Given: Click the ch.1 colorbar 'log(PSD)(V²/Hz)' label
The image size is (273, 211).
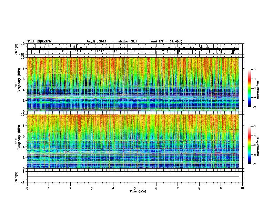Looking at the screenshot, I should 258,90.
